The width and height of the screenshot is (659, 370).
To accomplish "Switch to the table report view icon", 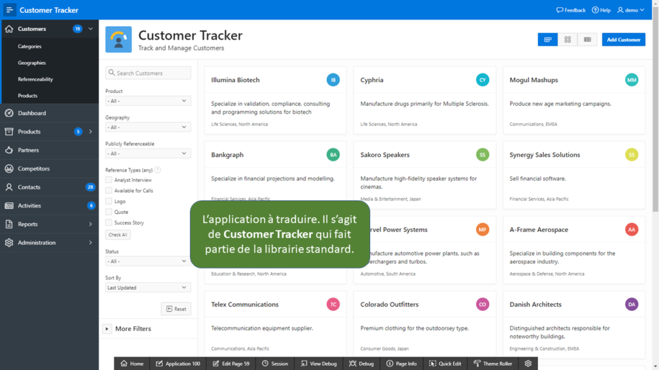I will [x=587, y=39].
